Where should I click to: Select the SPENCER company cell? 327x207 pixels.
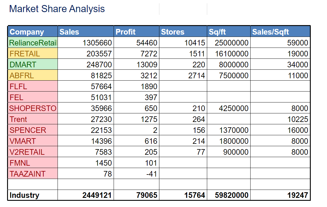click(33, 130)
